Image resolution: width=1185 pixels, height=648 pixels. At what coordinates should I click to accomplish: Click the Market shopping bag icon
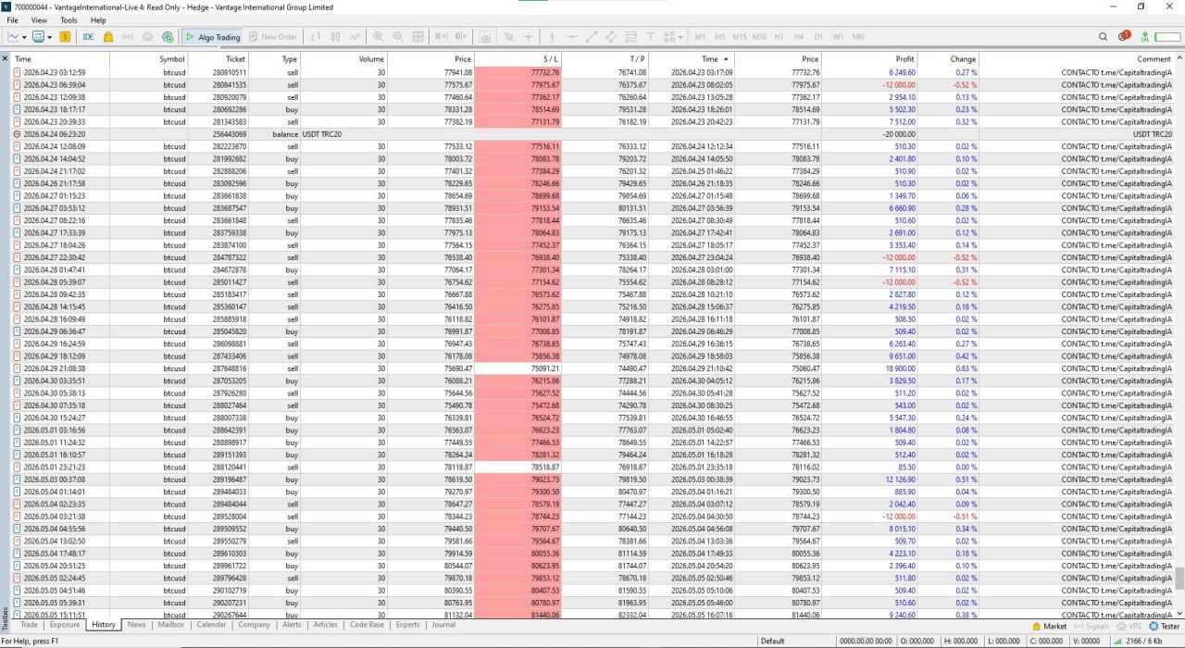(x=109, y=37)
